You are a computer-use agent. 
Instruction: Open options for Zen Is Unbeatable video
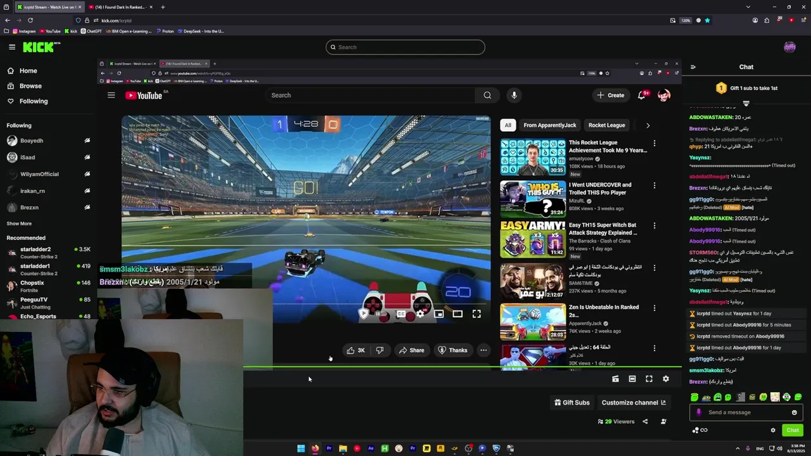point(655,308)
